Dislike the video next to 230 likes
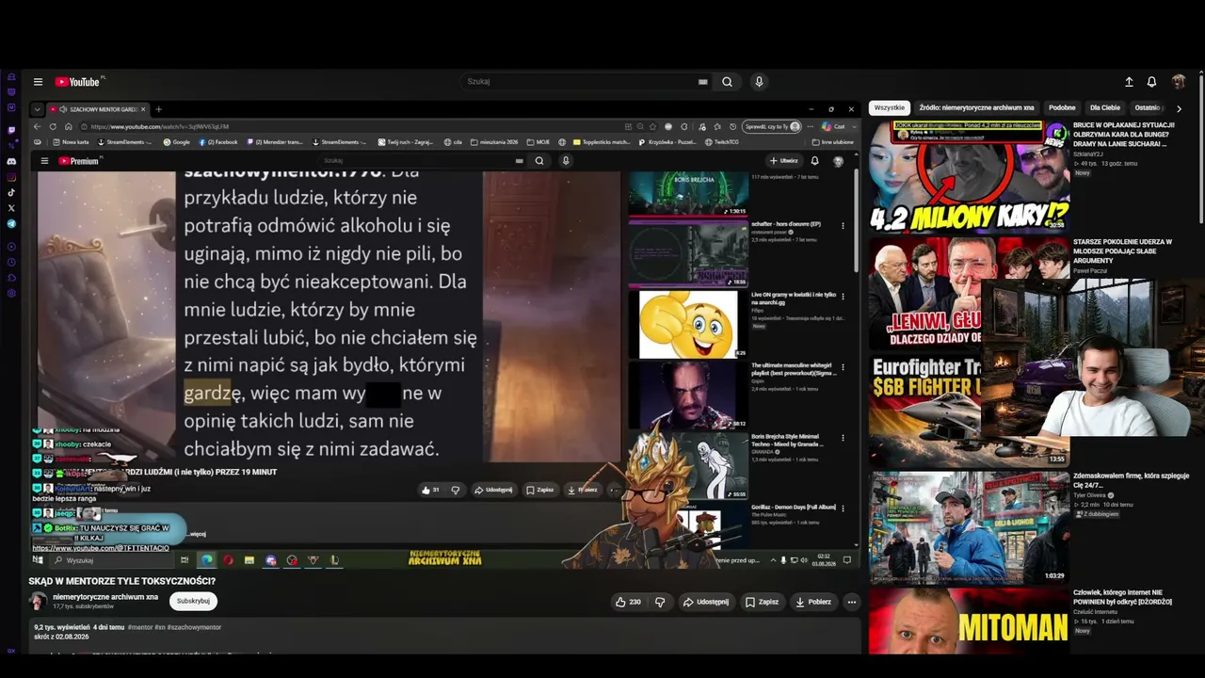Image resolution: width=1205 pixels, height=678 pixels. pyautogui.click(x=660, y=602)
